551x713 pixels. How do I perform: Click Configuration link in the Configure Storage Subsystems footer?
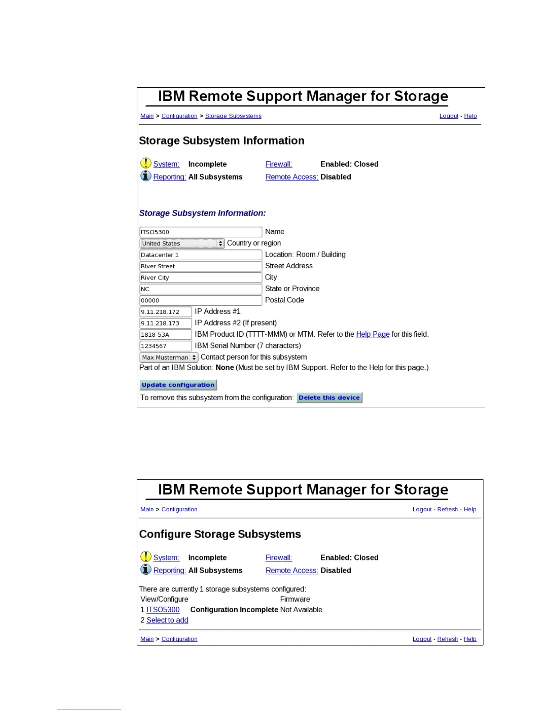[179, 639]
